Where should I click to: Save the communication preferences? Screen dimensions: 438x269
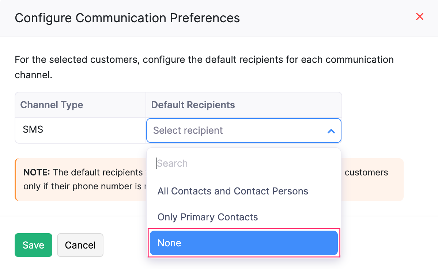pos(33,245)
